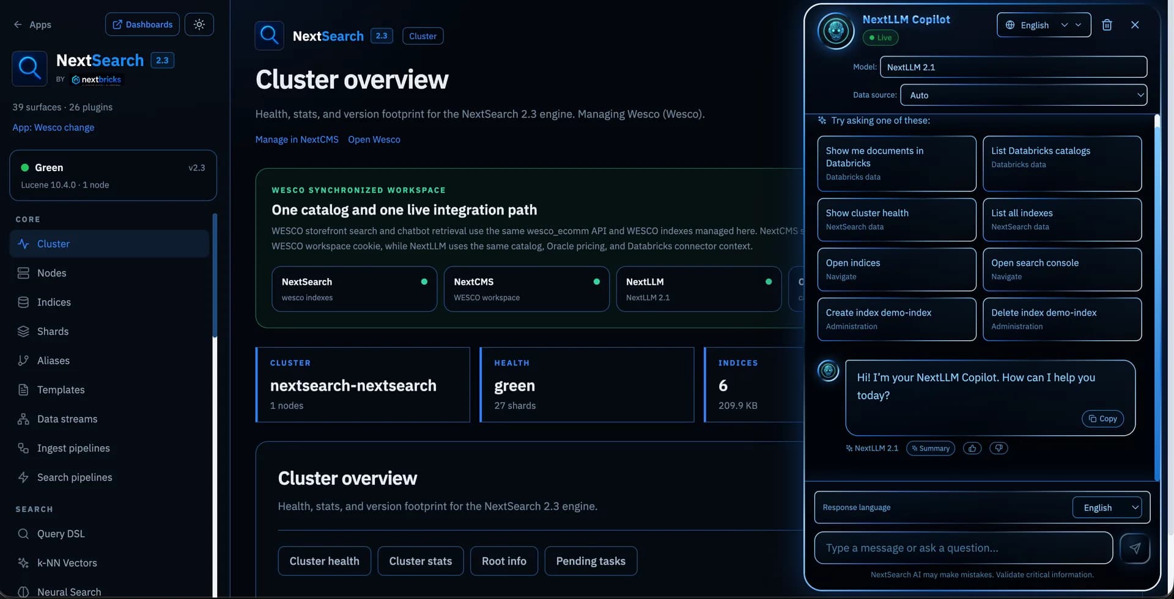1174x599 pixels.
Task: Pick 'Show cluster health' suggestion
Action: point(896,219)
